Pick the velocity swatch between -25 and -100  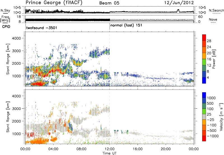(204, 122)
